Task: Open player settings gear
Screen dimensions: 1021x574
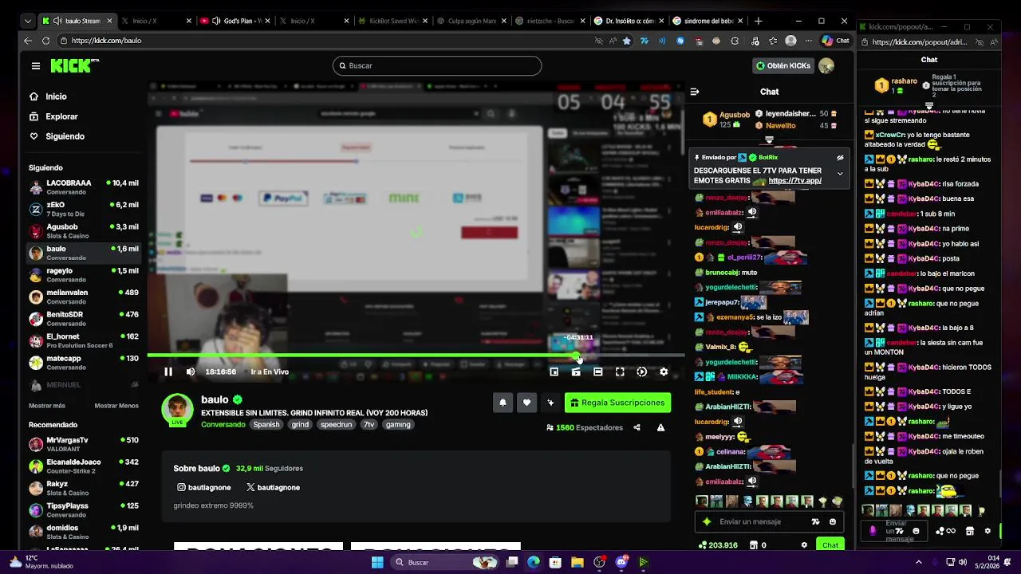Action: click(664, 372)
